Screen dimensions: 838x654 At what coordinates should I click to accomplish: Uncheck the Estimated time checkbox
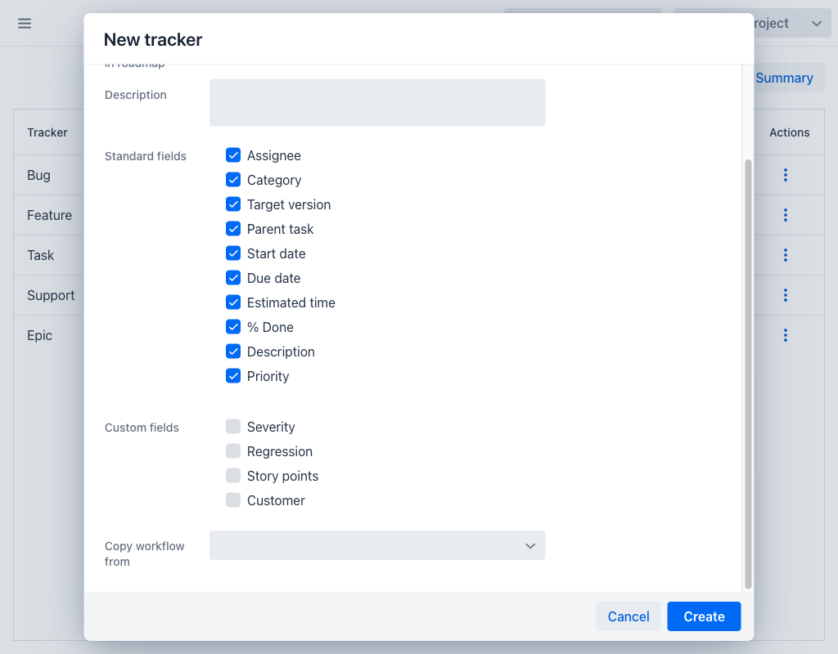(x=233, y=302)
